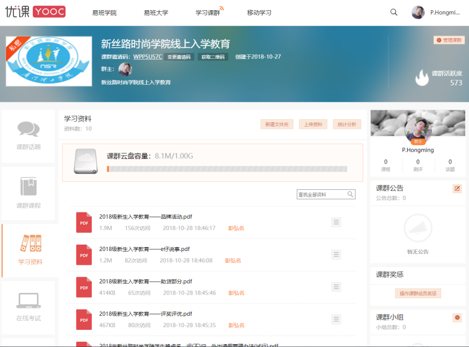Select the 学习资料 folders sidebar icon

(30, 243)
